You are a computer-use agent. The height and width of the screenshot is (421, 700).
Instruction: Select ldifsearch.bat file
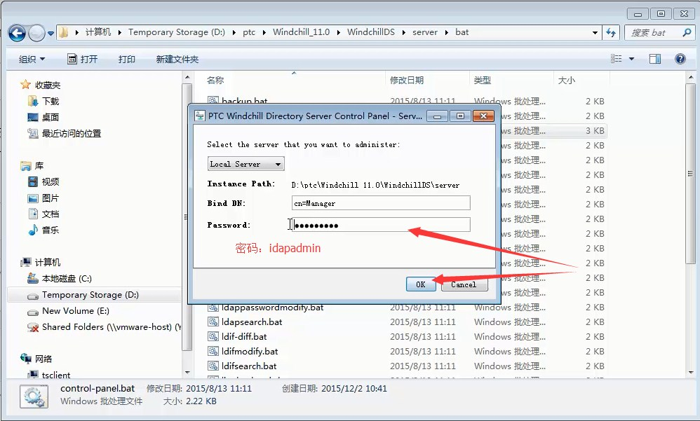click(249, 366)
